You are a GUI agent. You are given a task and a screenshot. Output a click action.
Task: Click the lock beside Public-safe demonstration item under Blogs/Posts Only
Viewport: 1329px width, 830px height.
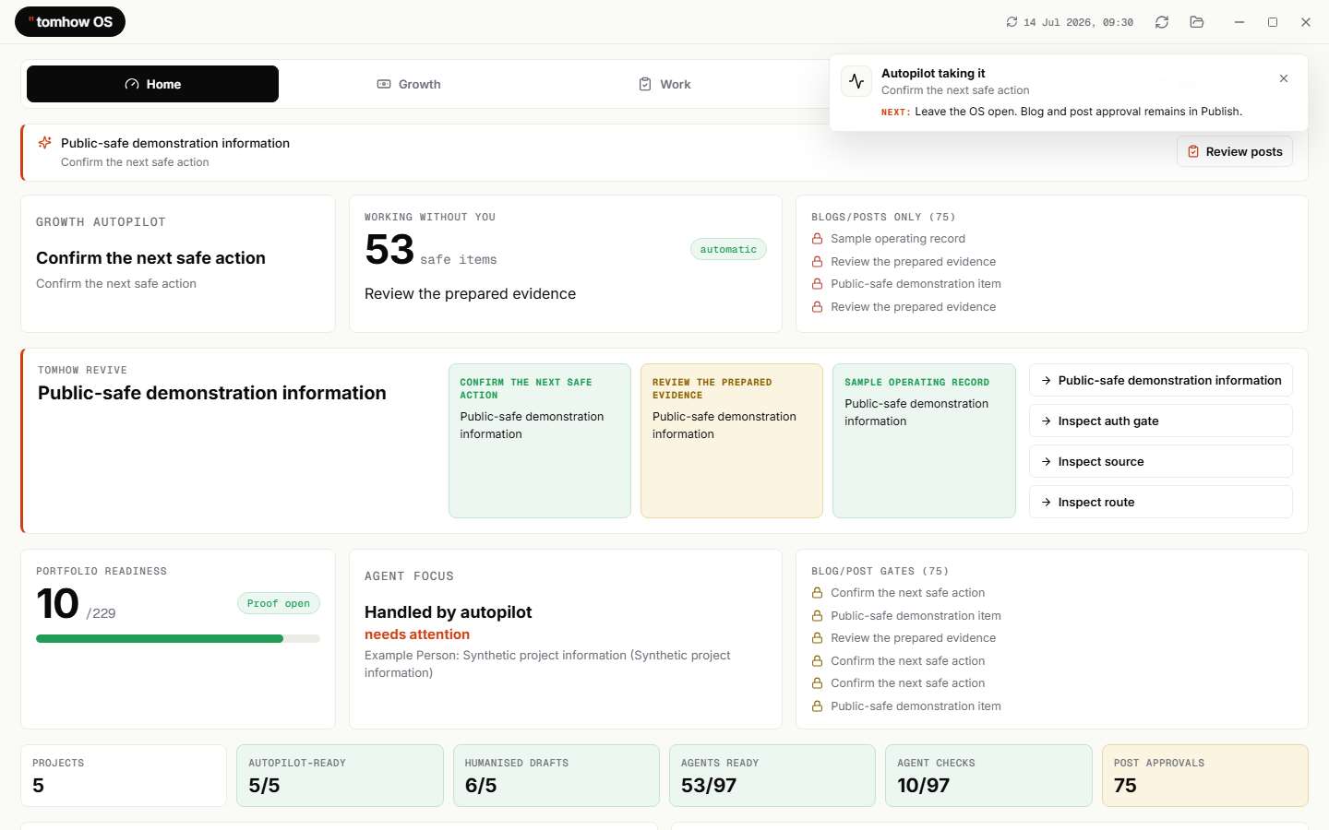pyautogui.click(x=817, y=284)
